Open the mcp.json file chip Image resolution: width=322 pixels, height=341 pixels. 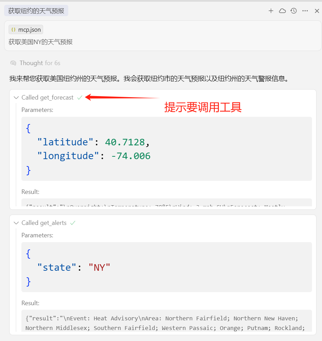26,30
